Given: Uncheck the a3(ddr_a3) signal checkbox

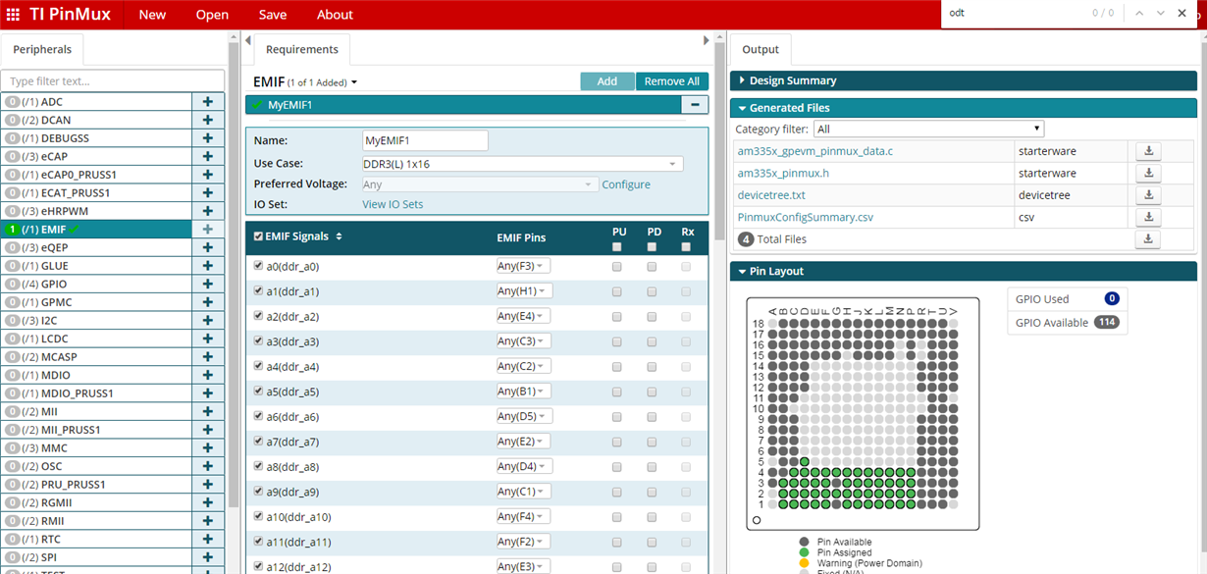Looking at the screenshot, I should (258, 340).
